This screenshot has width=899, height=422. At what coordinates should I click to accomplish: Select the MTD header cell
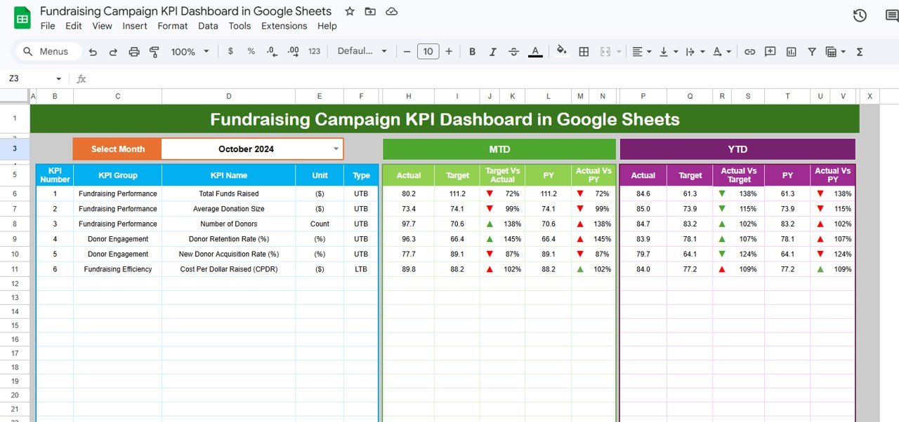point(499,149)
